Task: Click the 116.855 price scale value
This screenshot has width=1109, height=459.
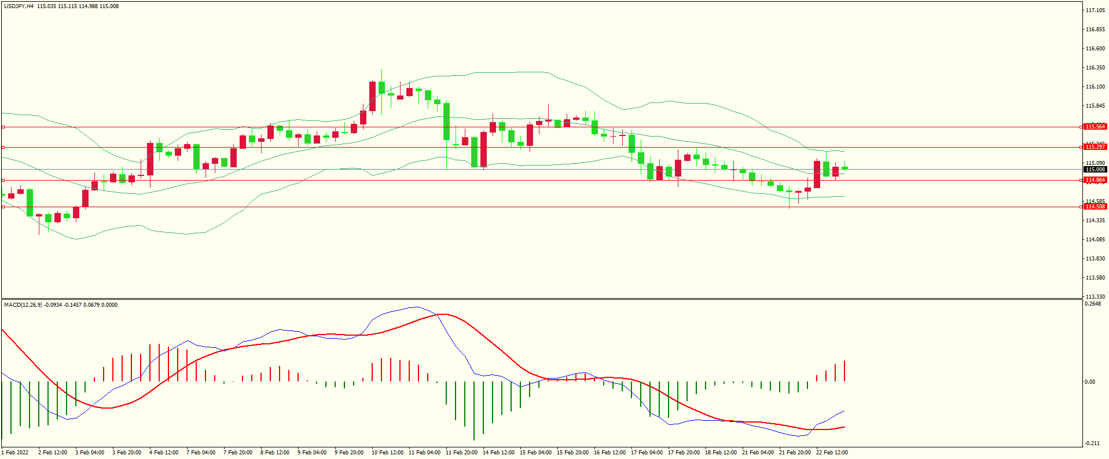Action: tap(1095, 30)
